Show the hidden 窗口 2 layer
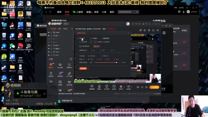This screenshot has height=117, width=208. (x=49, y=42)
